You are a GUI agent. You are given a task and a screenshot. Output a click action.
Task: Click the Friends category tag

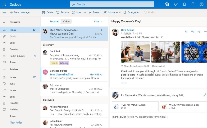[x=54, y=63]
